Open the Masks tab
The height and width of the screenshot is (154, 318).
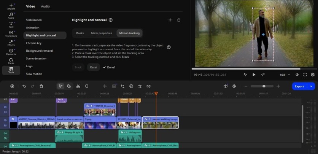(x=80, y=33)
